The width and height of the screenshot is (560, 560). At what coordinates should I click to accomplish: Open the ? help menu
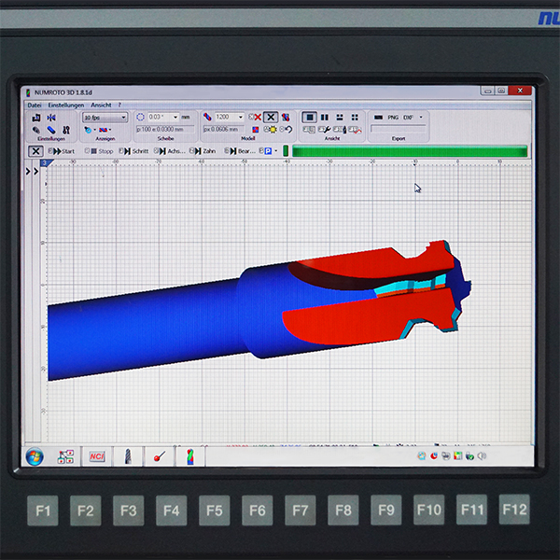click(119, 105)
